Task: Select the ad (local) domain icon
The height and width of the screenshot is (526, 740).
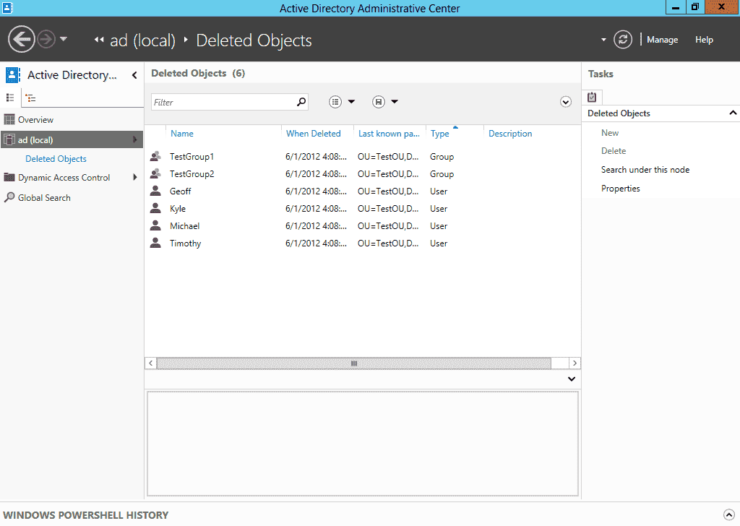Action: (x=8, y=139)
